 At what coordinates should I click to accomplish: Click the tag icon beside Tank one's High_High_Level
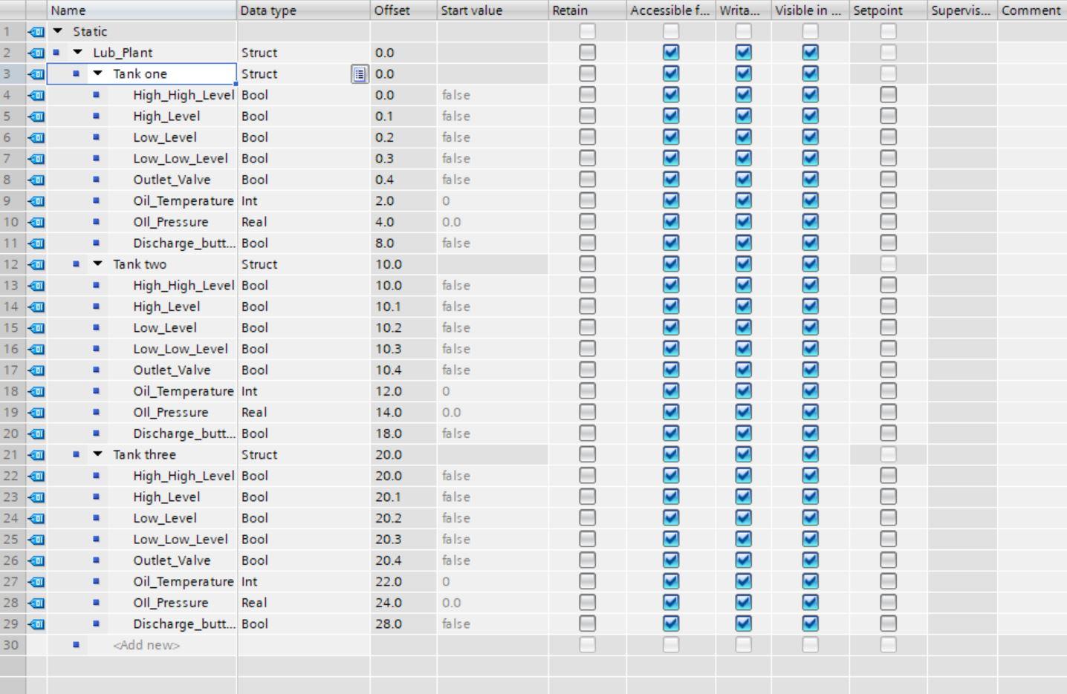[x=36, y=95]
